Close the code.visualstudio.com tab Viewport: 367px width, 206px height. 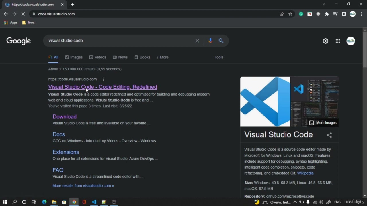63,5
